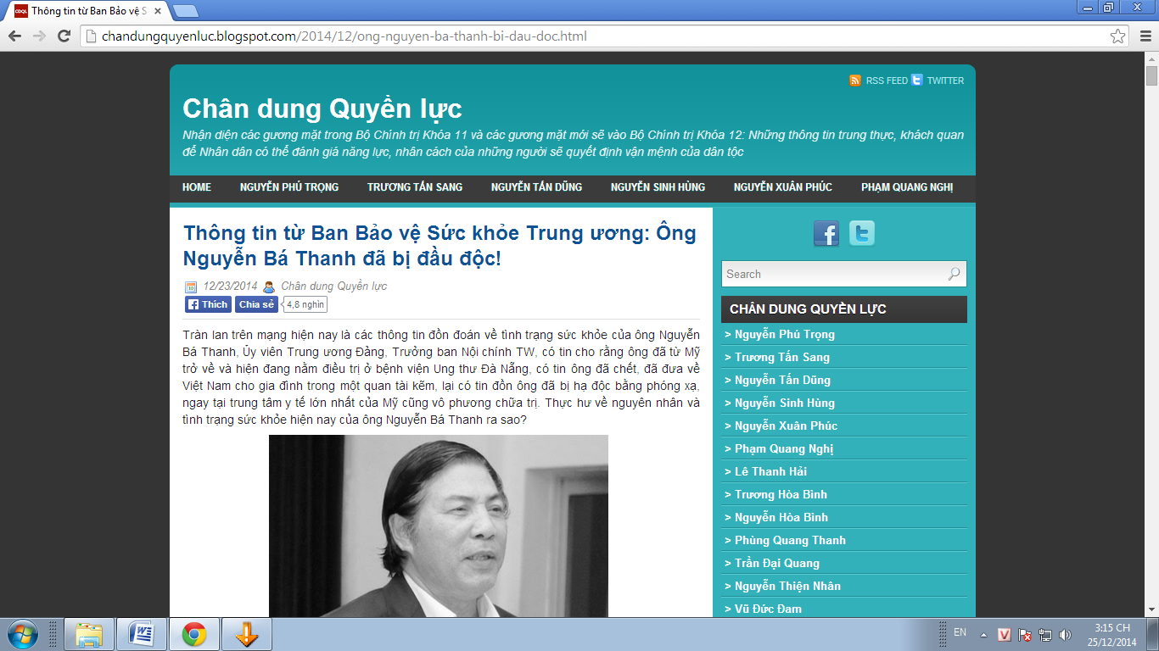This screenshot has height=651, width=1159.
Task: Bookmark page with the star icon
Action: pyautogui.click(x=1118, y=36)
